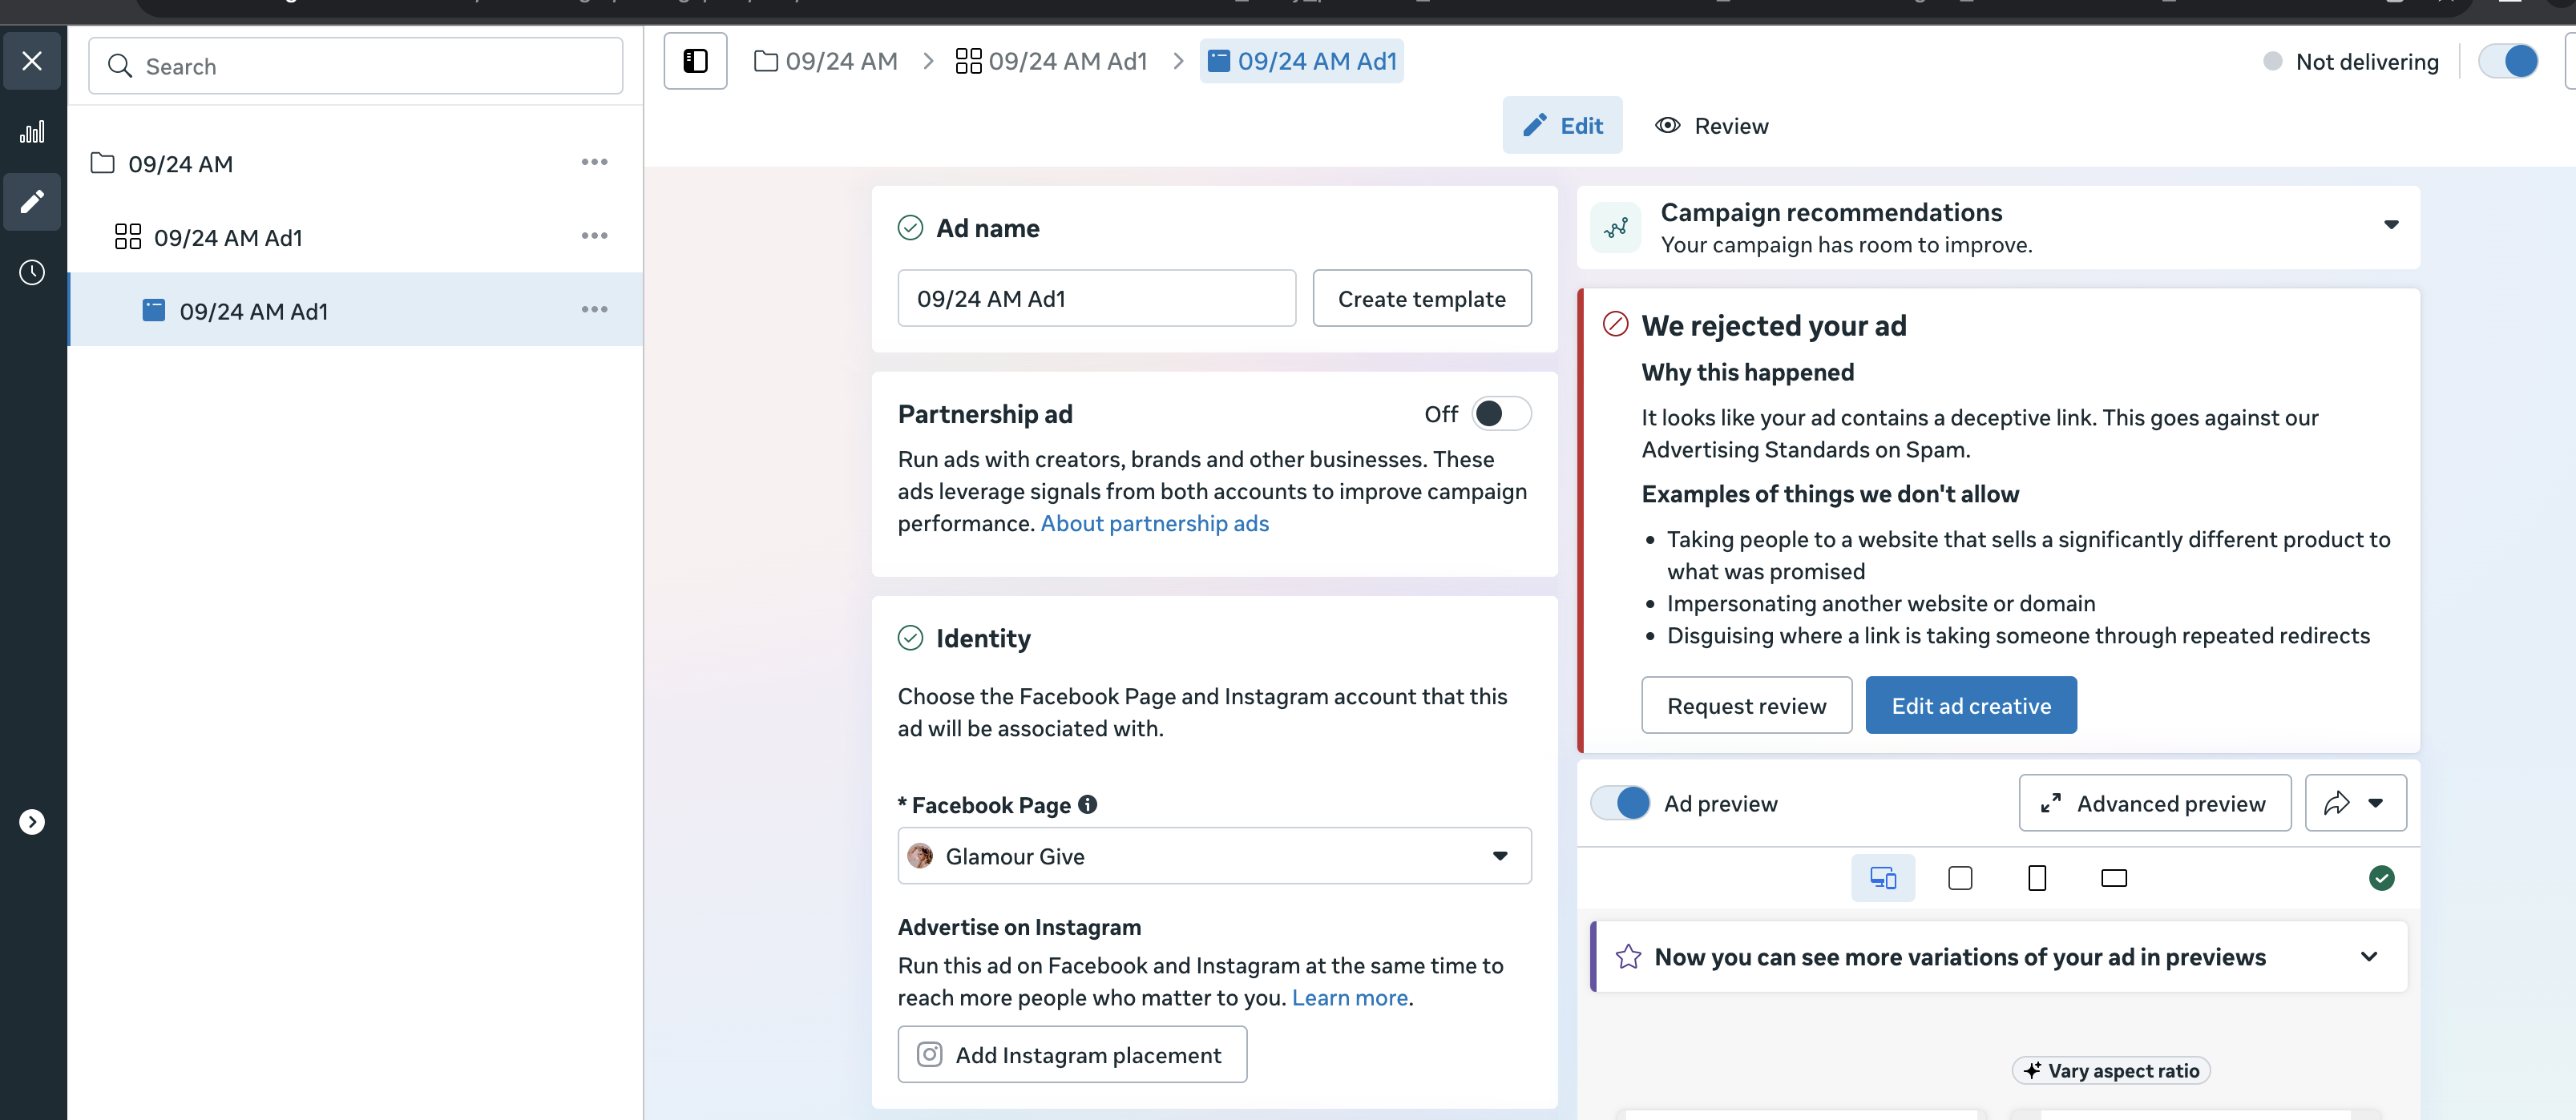The height and width of the screenshot is (1120, 2576).
Task: Select the square preview format icon
Action: [x=1959, y=878]
